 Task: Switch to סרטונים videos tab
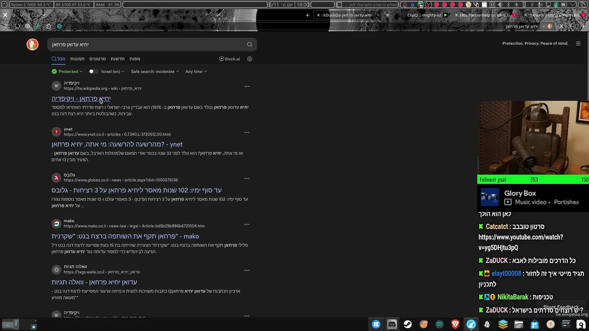tap(98, 59)
